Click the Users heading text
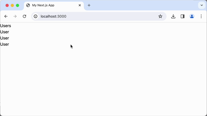The image size is (207, 116). (x=5, y=26)
